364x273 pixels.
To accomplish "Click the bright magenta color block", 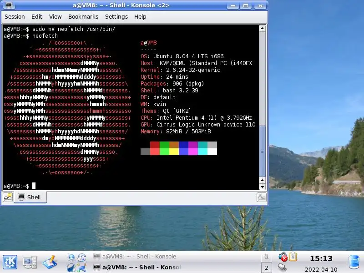I will coord(193,152).
